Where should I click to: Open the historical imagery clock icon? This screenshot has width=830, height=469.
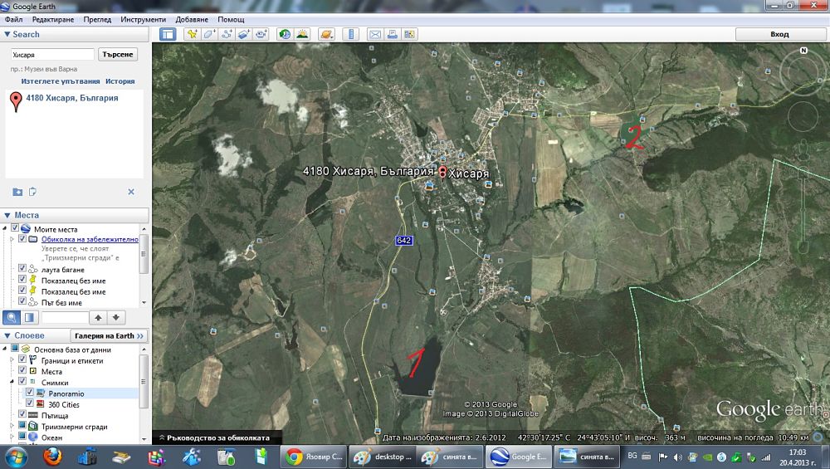(x=285, y=34)
